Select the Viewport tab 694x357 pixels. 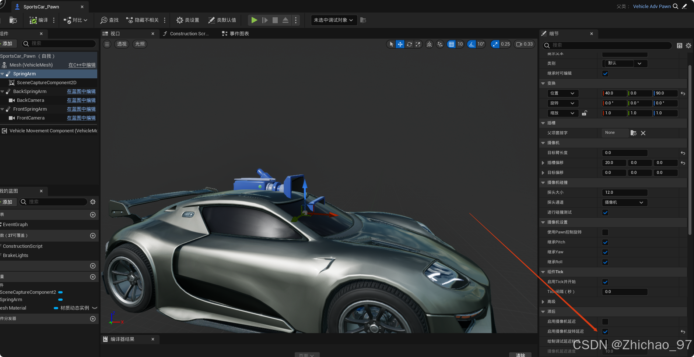click(x=129, y=34)
